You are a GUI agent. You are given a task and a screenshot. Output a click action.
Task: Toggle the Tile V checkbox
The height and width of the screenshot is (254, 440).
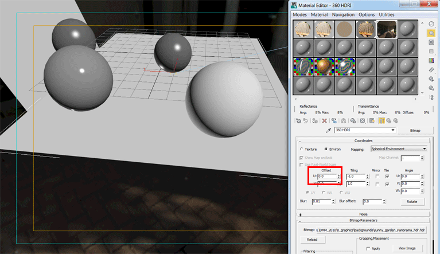click(387, 184)
